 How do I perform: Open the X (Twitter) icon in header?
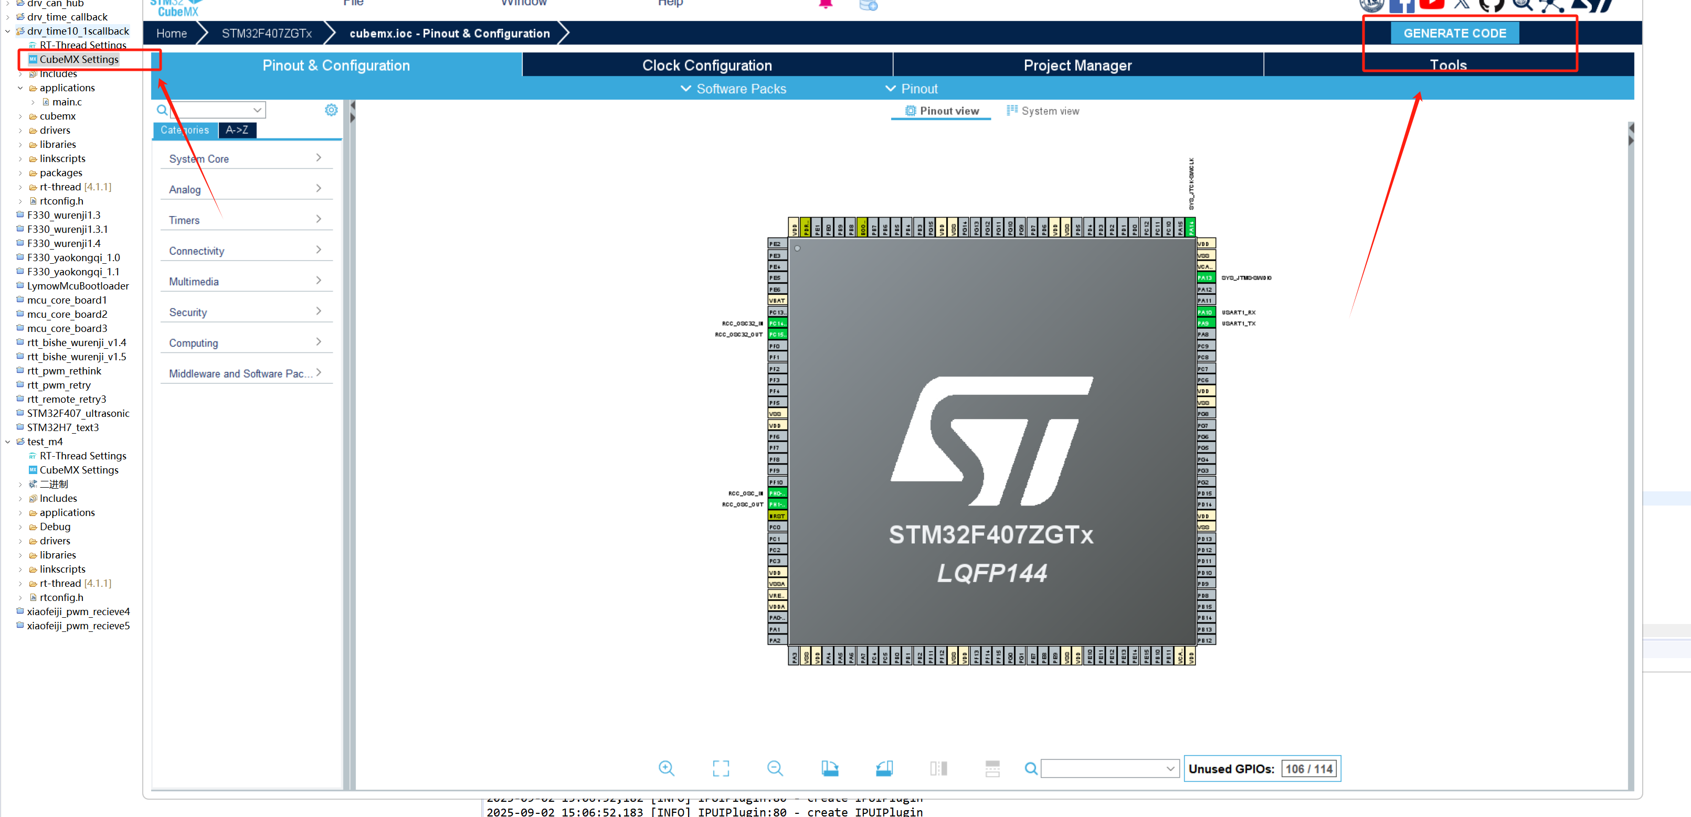point(1462,4)
